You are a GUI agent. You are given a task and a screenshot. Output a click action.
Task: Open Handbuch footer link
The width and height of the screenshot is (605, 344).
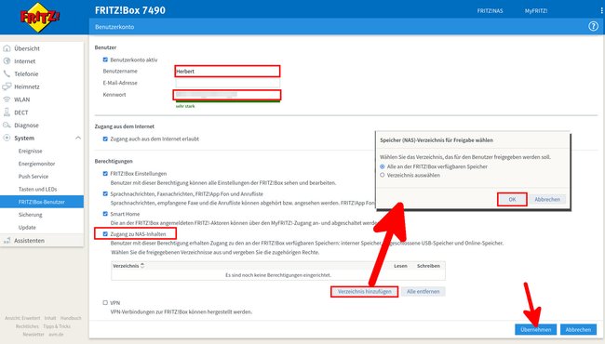(71, 318)
